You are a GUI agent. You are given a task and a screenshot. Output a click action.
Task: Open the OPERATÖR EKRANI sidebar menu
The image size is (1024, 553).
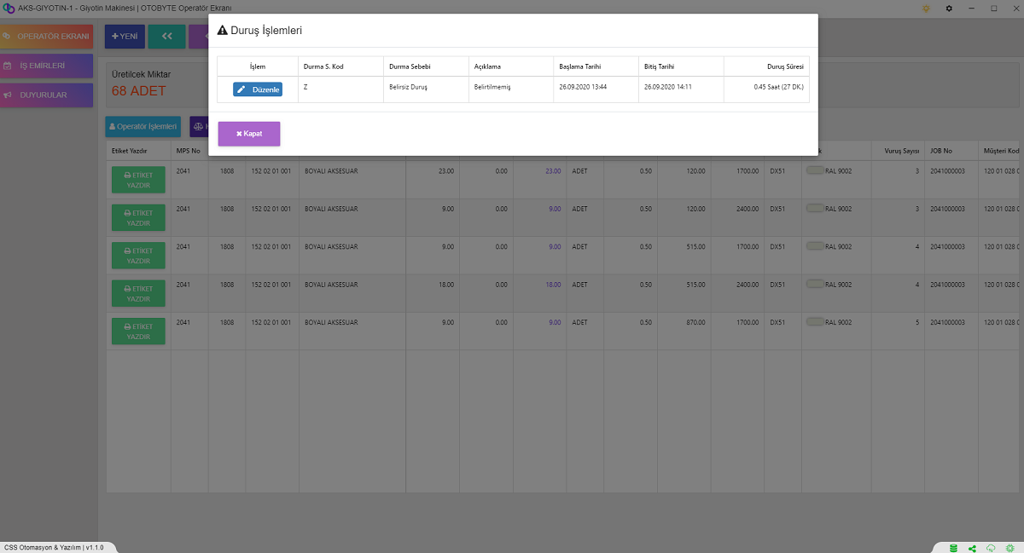(47, 37)
